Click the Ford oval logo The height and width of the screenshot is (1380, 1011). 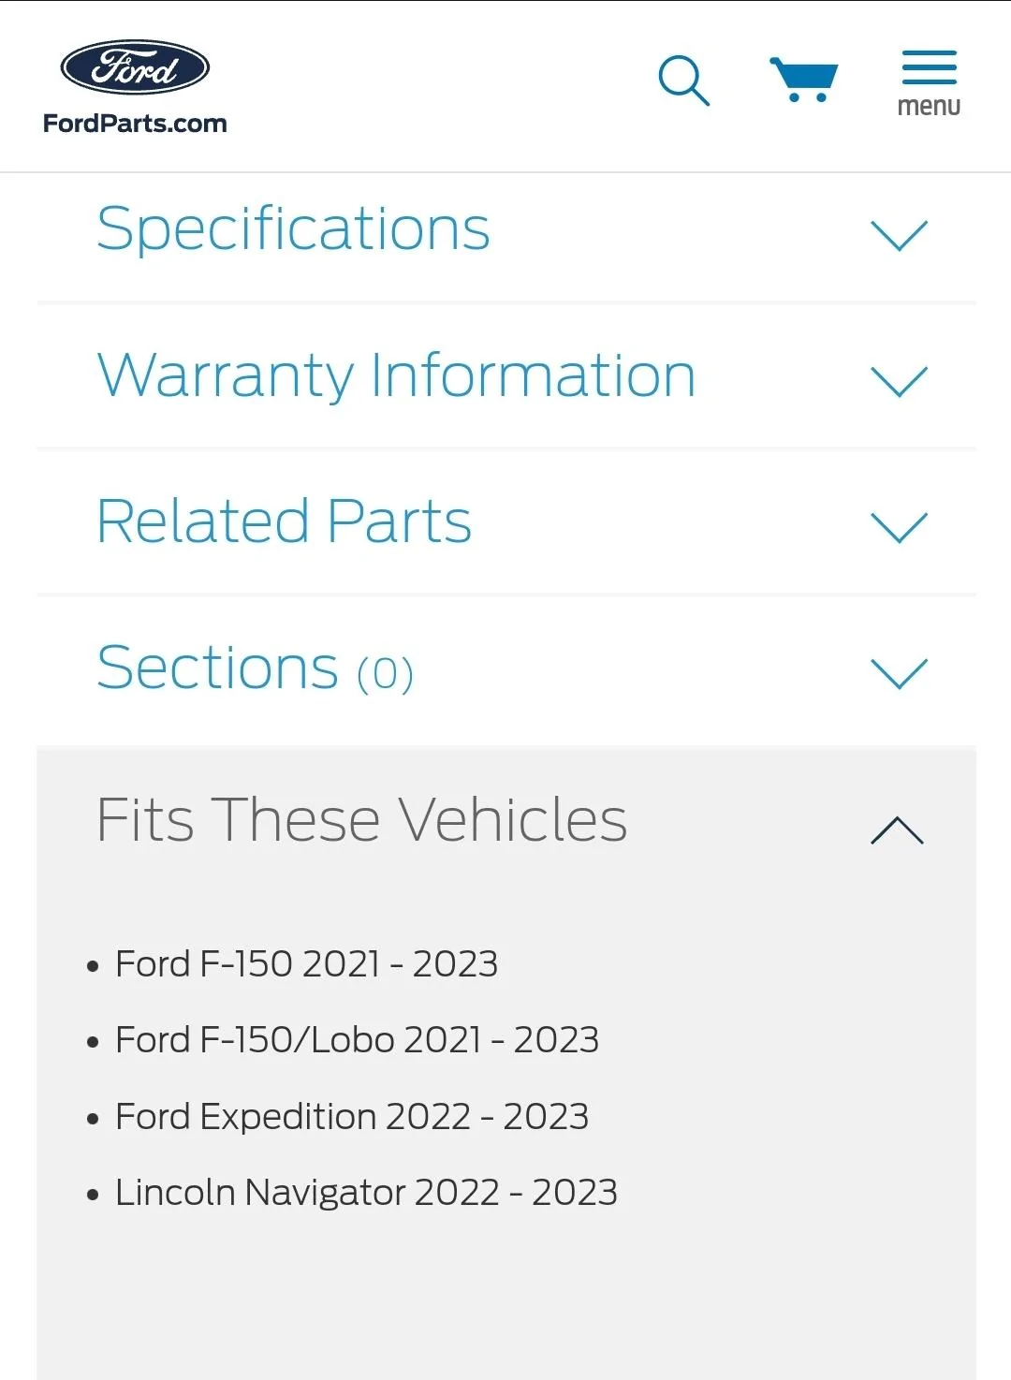pyautogui.click(x=135, y=66)
